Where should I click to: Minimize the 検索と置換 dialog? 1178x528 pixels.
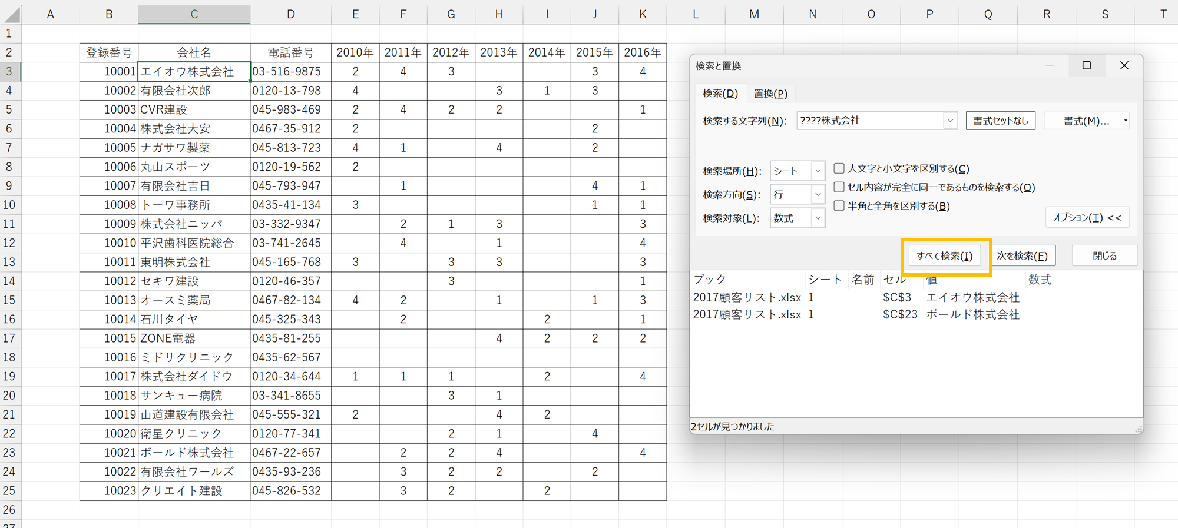(1050, 65)
